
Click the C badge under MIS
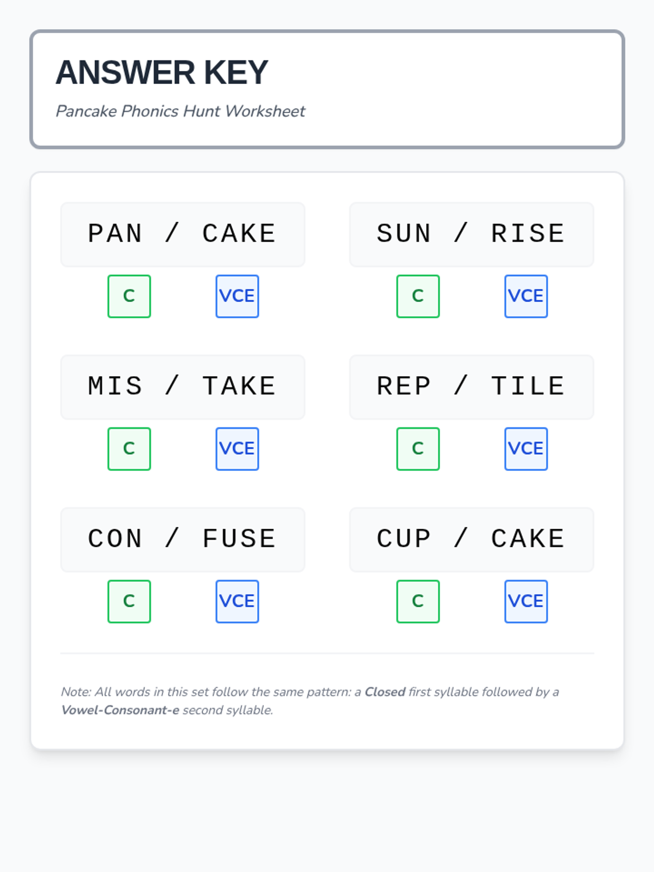129,449
